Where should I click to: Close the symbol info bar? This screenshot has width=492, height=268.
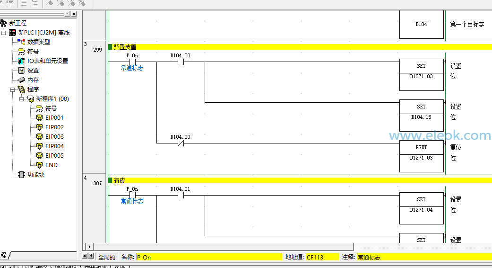click(85, 256)
